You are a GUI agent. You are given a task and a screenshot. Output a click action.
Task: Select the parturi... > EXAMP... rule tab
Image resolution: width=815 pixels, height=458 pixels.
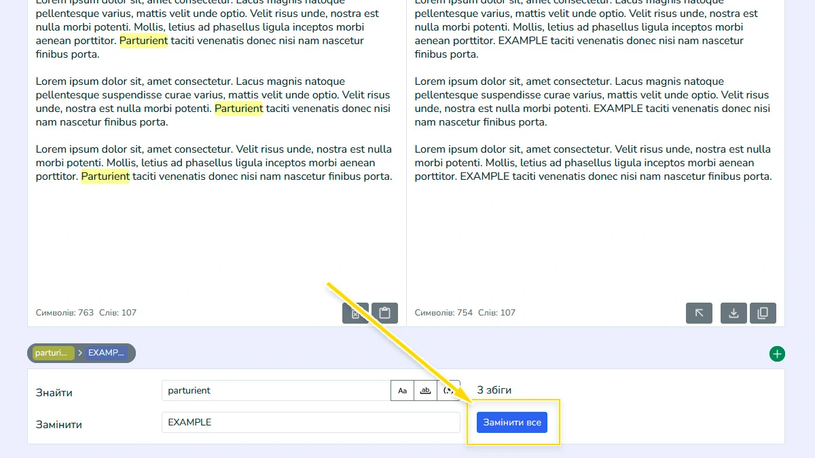tap(81, 353)
